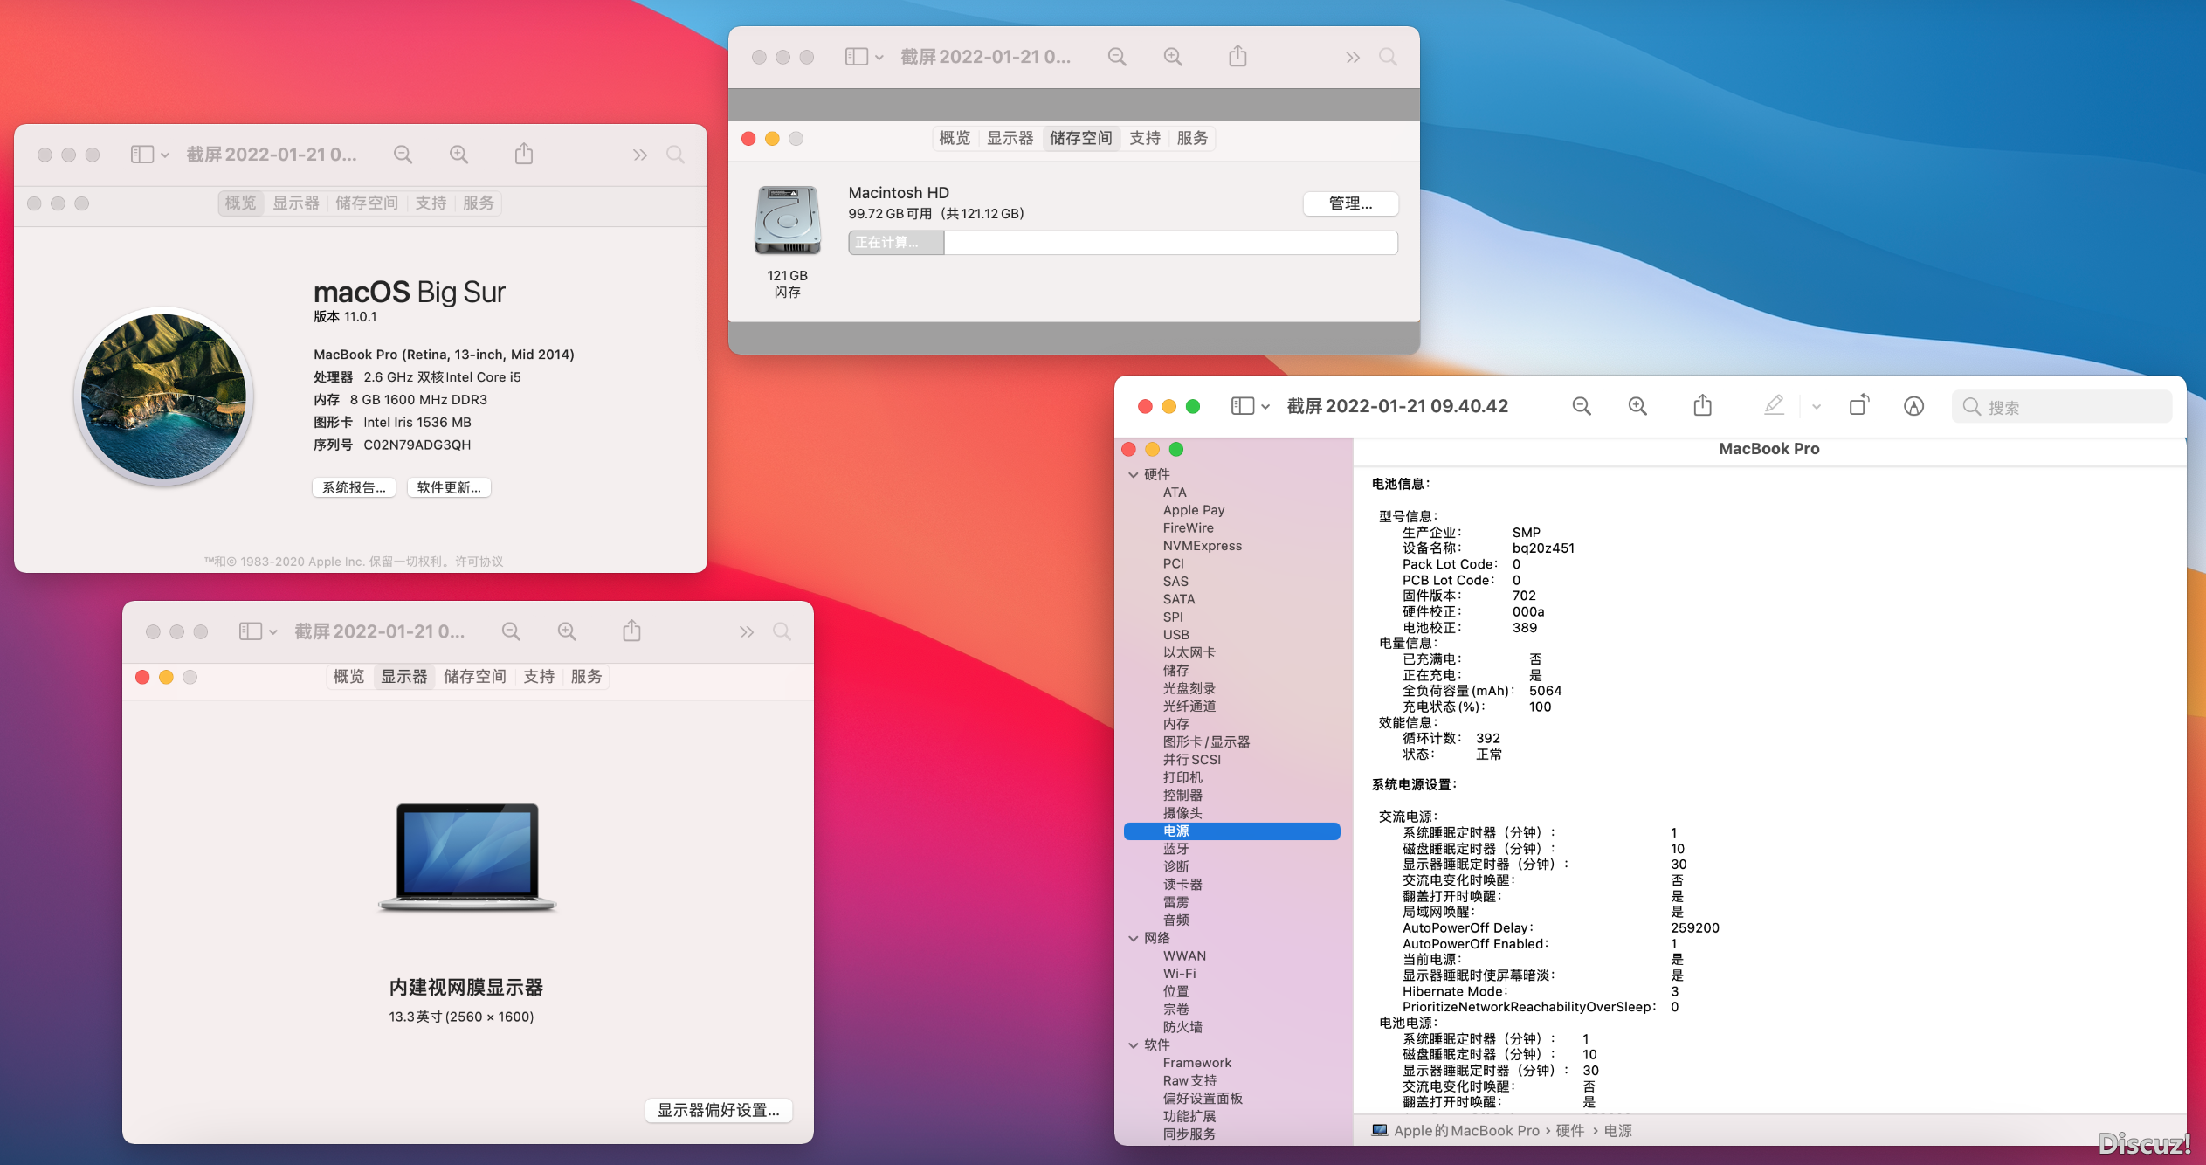Viewport: 2206px width, 1165px height.
Task: Select the 显示器 tab in the Retina display window
Action: click(404, 677)
